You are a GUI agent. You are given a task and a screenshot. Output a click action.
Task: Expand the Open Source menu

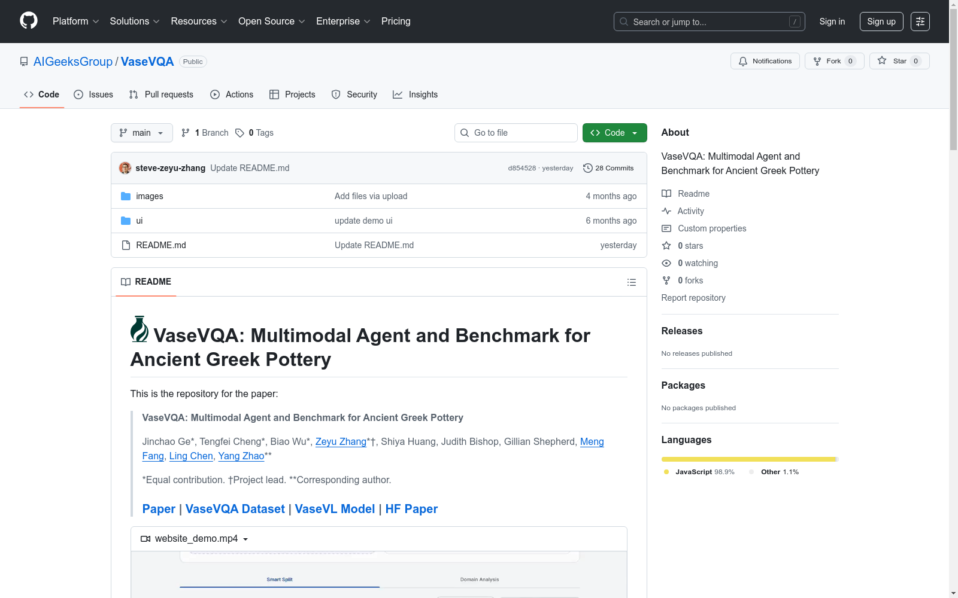(272, 22)
